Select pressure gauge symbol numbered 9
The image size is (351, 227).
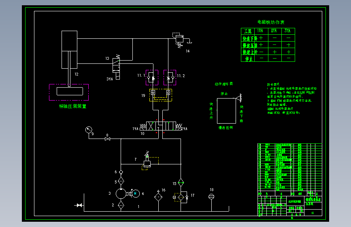click(x=89, y=130)
